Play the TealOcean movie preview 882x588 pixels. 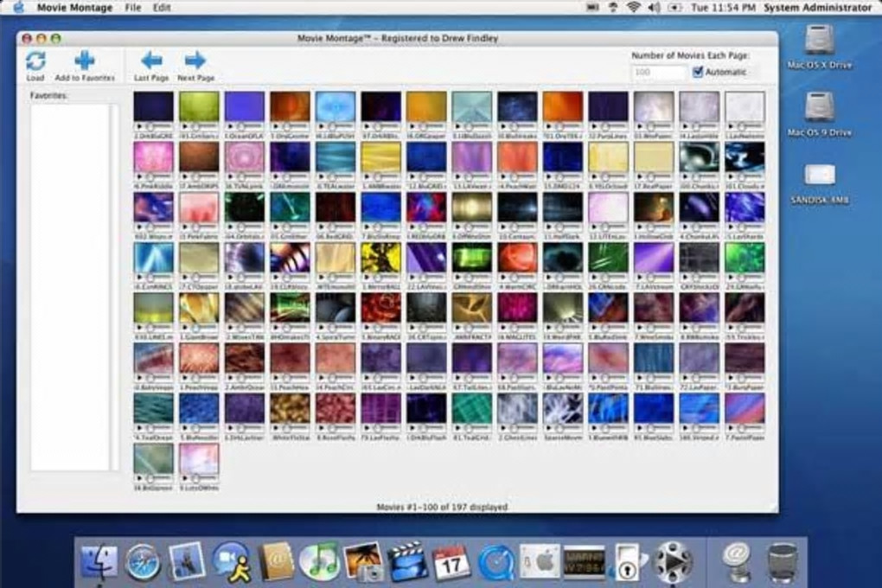point(139,428)
